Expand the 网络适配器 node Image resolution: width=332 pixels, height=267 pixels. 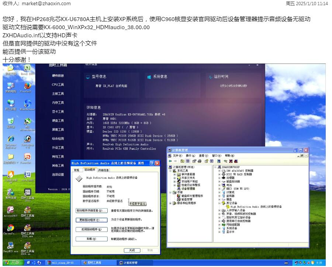219,225
